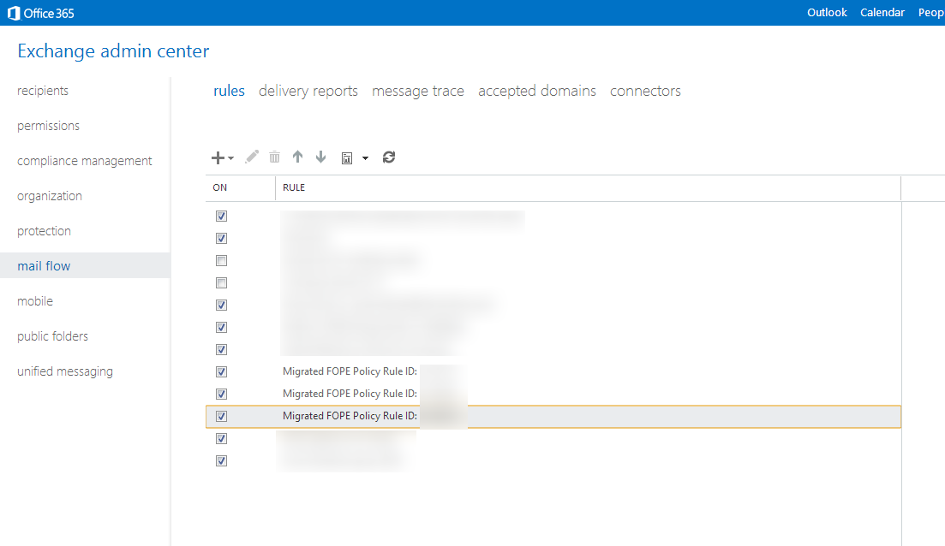Toggle the seventh rule's ON checkbox

tap(221, 350)
